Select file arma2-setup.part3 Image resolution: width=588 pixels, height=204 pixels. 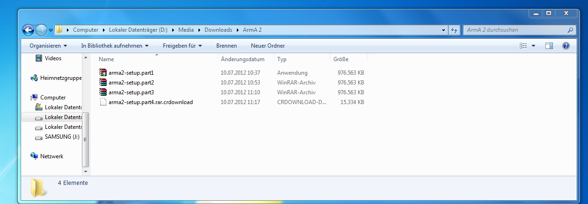[131, 92]
